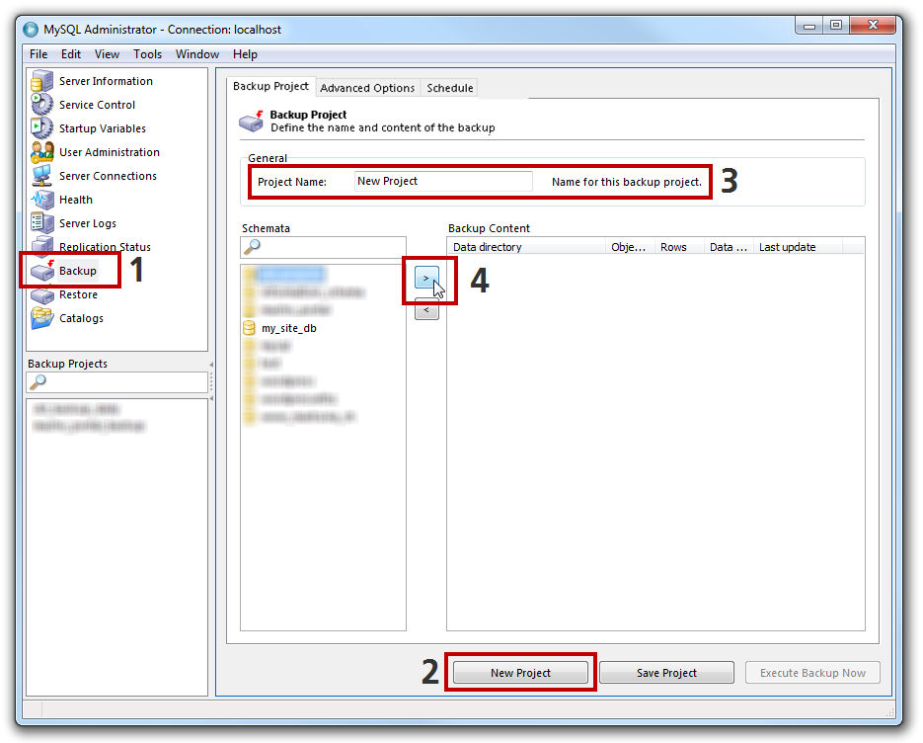Open the Catalogs section
Viewport: 923px width, 743px height.
click(x=80, y=318)
